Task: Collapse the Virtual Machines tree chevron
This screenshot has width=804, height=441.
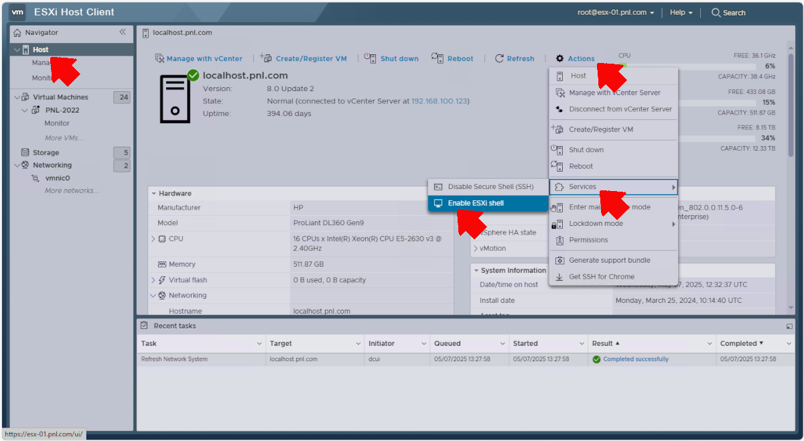Action: [x=17, y=97]
